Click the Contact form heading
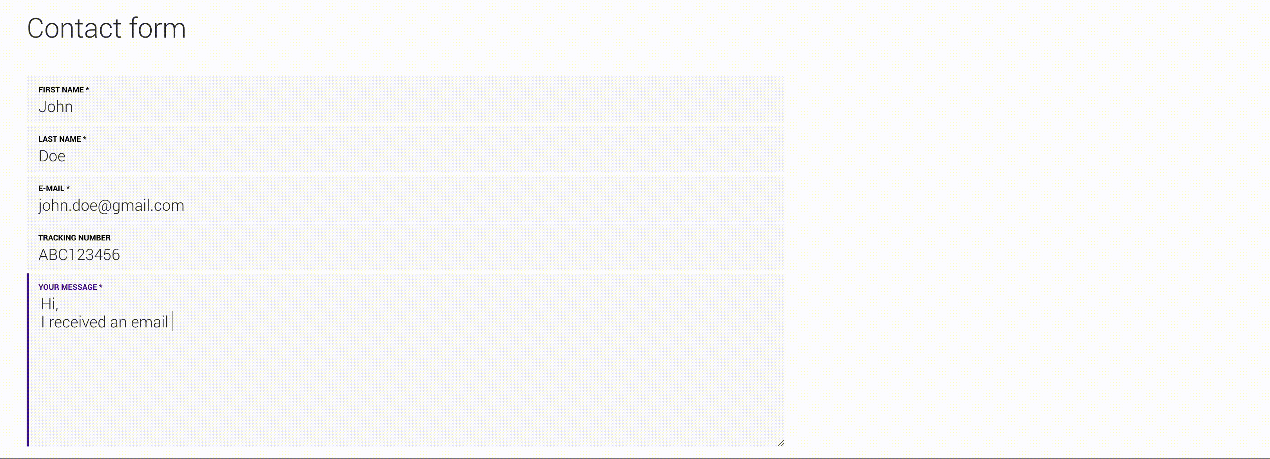Viewport: 1270px width, 459px height. [x=107, y=28]
